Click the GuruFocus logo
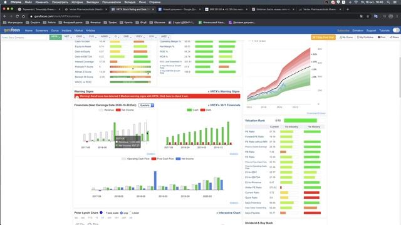Image resolution: width=401 pixels, height=225 pixels. pyautogui.click(x=12, y=30)
